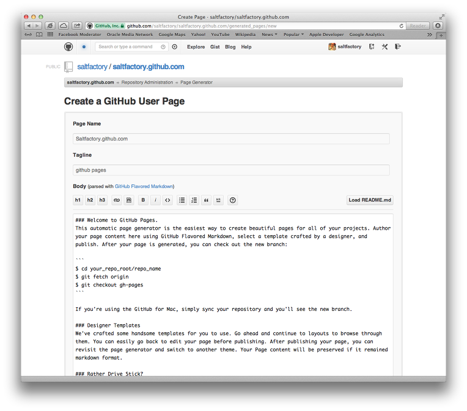This screenshot has width=467, height=411.
Task: Show the bookmarks book icon
Action: 39,35
